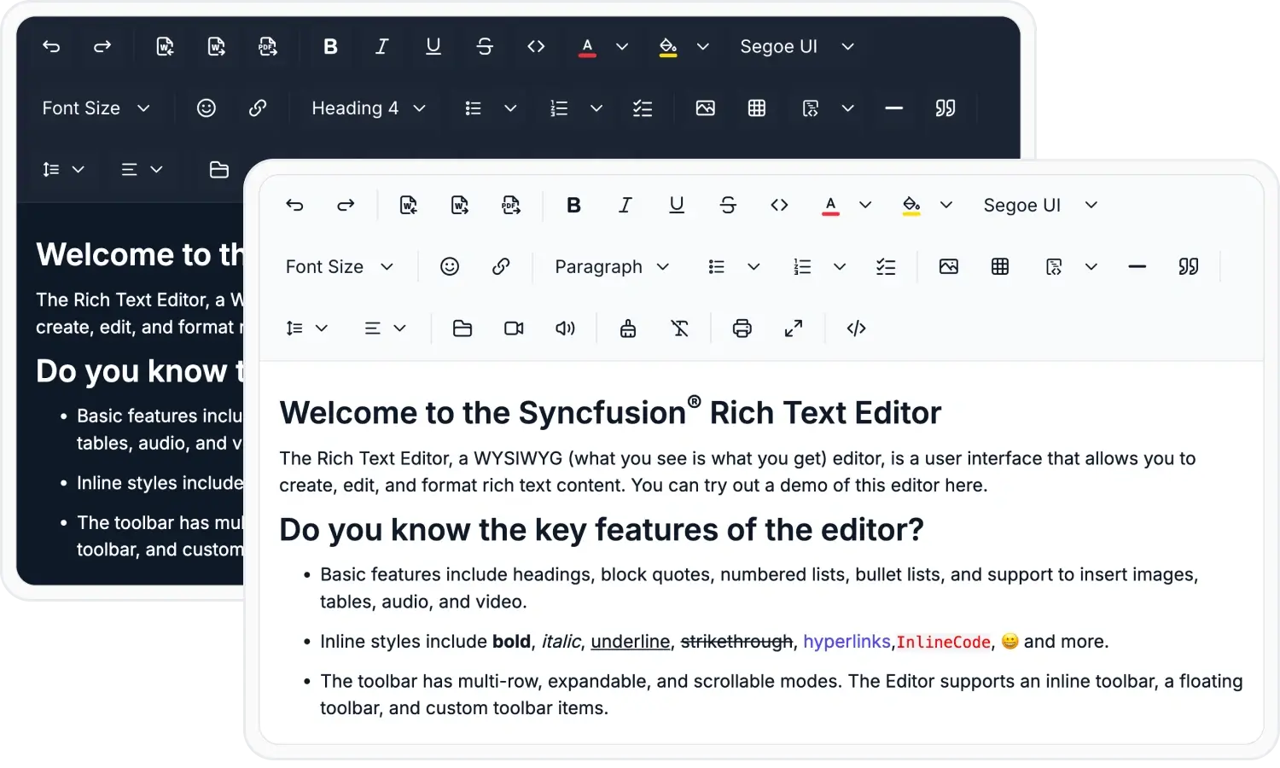Apply yellow background color in dark editor

[668, 47]
